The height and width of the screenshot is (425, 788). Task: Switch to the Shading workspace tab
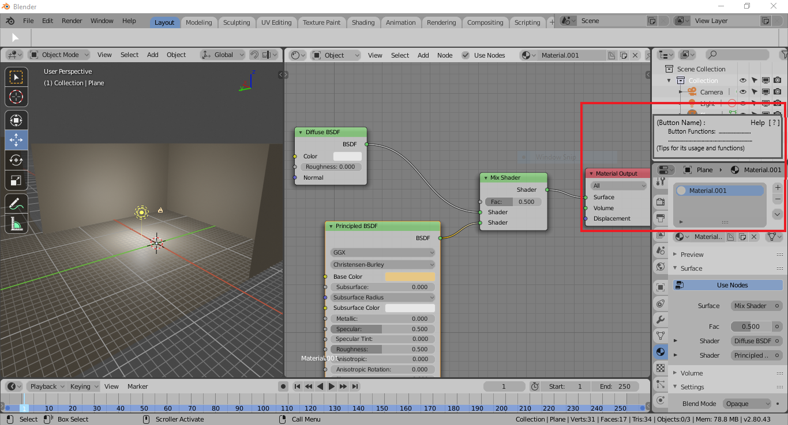pos(363,22)
